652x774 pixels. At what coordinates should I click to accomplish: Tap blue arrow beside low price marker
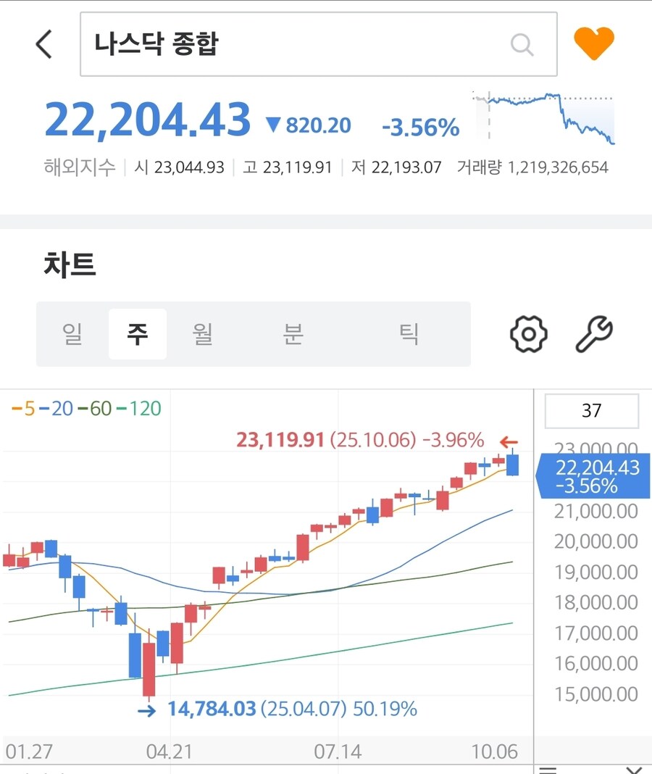(146, 710)
